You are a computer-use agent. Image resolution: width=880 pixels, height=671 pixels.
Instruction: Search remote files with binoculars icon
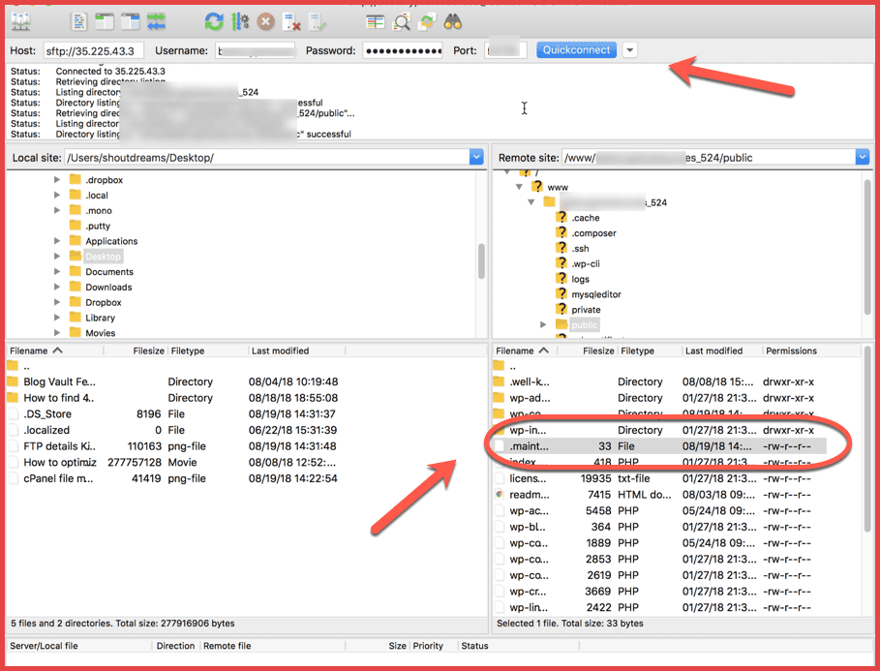point(452,21)
